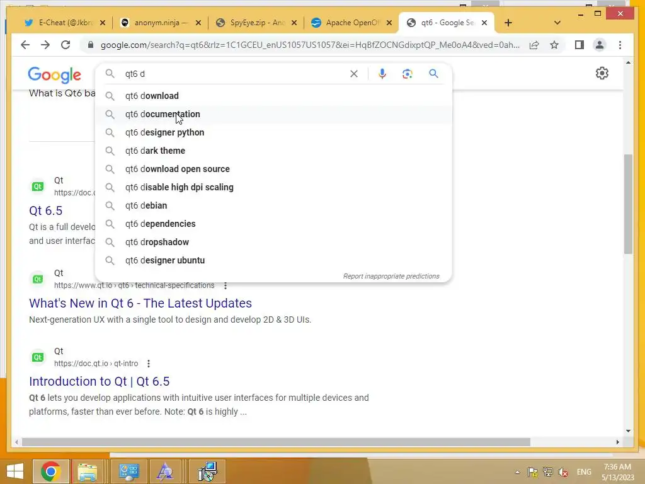Switch to the Apache OpenOffice tab
This screenshot has height=484, width=645.
point(351,23)
